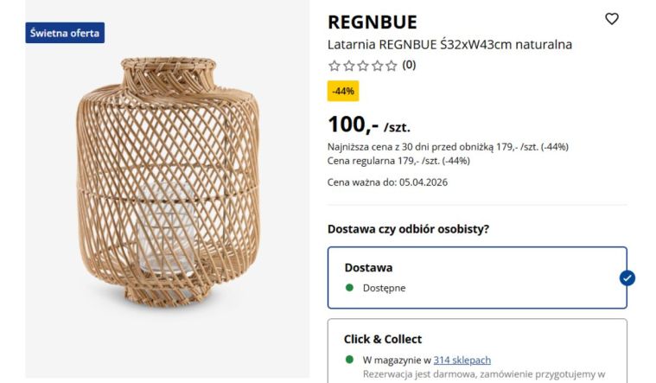Click the first rating star
The width and height of the screenshot is (656, 383).
pos(334,66)
